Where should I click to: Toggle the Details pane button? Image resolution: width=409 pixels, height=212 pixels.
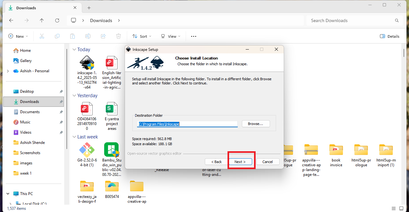point(390,36)
